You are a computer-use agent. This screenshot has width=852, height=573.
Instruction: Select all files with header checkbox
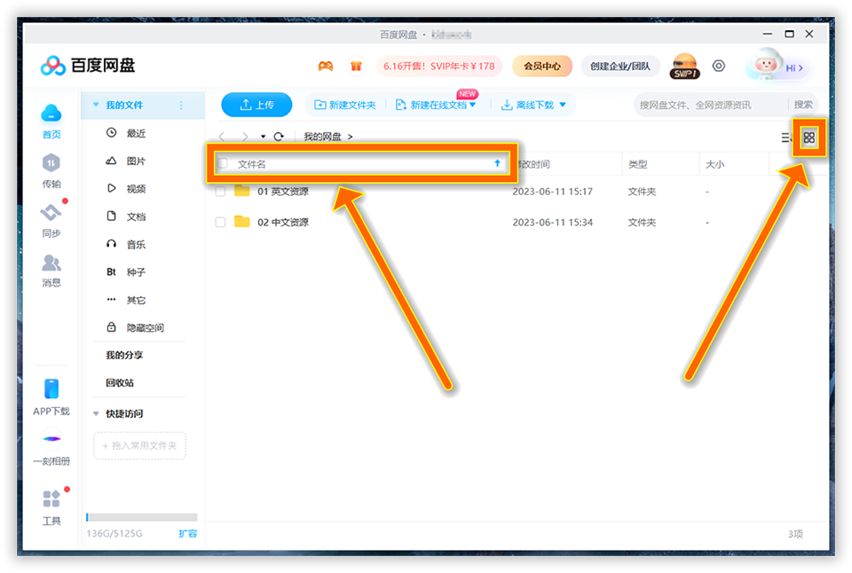(x=223, y=164)
